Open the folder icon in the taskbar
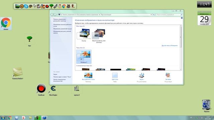 tap(30, 118)
